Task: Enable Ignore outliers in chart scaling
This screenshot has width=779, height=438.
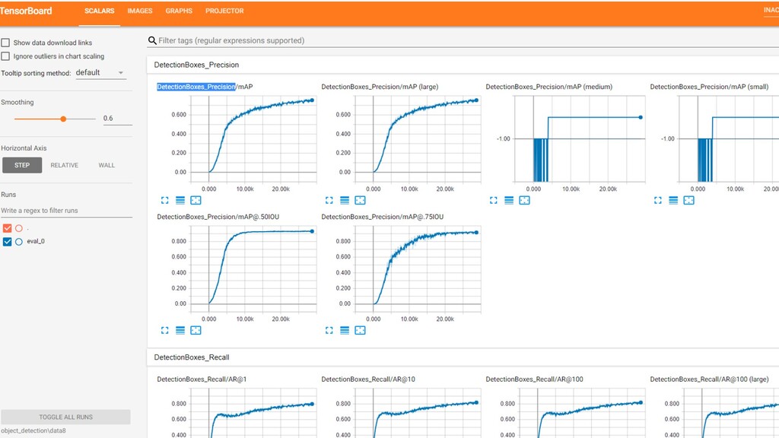Action: 5,56
